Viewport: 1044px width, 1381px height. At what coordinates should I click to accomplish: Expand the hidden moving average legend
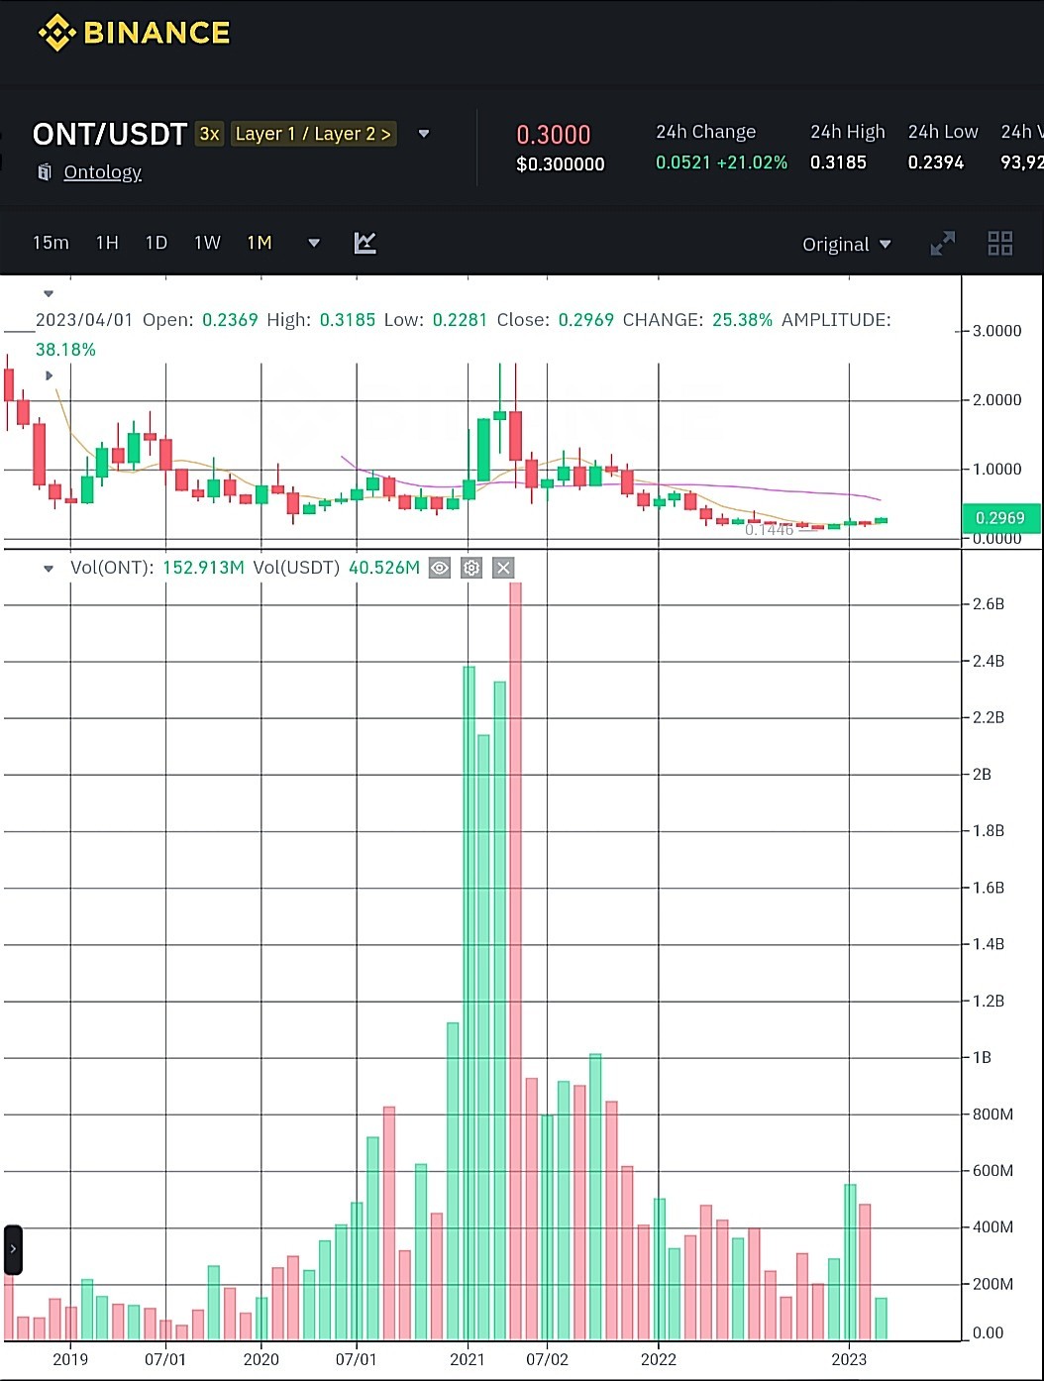tap(49, 375)
